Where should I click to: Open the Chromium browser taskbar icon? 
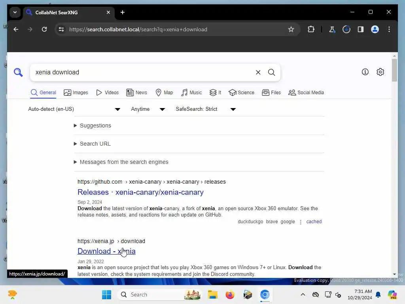coord(265,294)
